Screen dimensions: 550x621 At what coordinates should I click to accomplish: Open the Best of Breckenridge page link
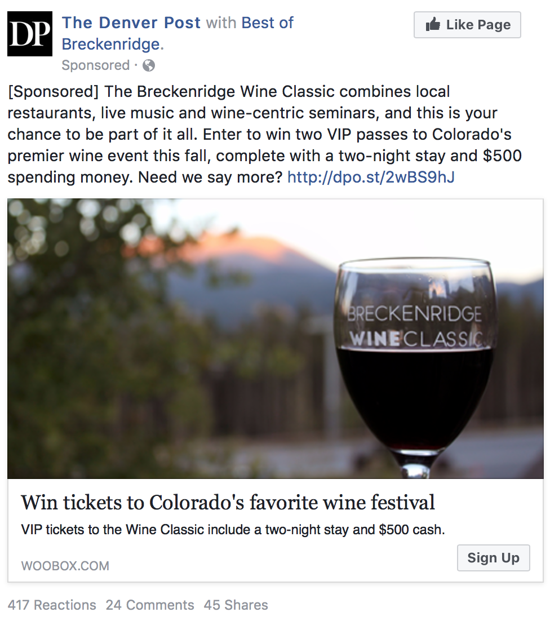tap(112, 44)
